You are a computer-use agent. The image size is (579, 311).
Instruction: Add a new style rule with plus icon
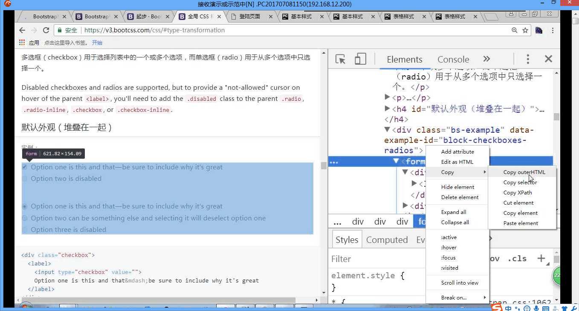(541, 258)
